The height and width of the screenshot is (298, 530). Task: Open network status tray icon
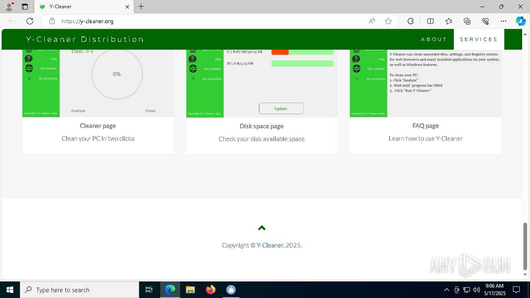pyautogui.click(x=467, y=290)
